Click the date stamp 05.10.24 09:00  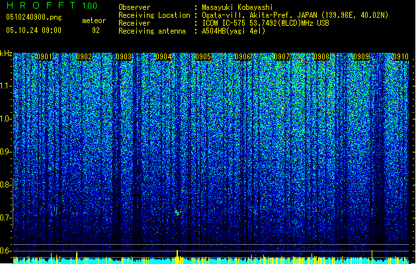[x=34, y=30]
